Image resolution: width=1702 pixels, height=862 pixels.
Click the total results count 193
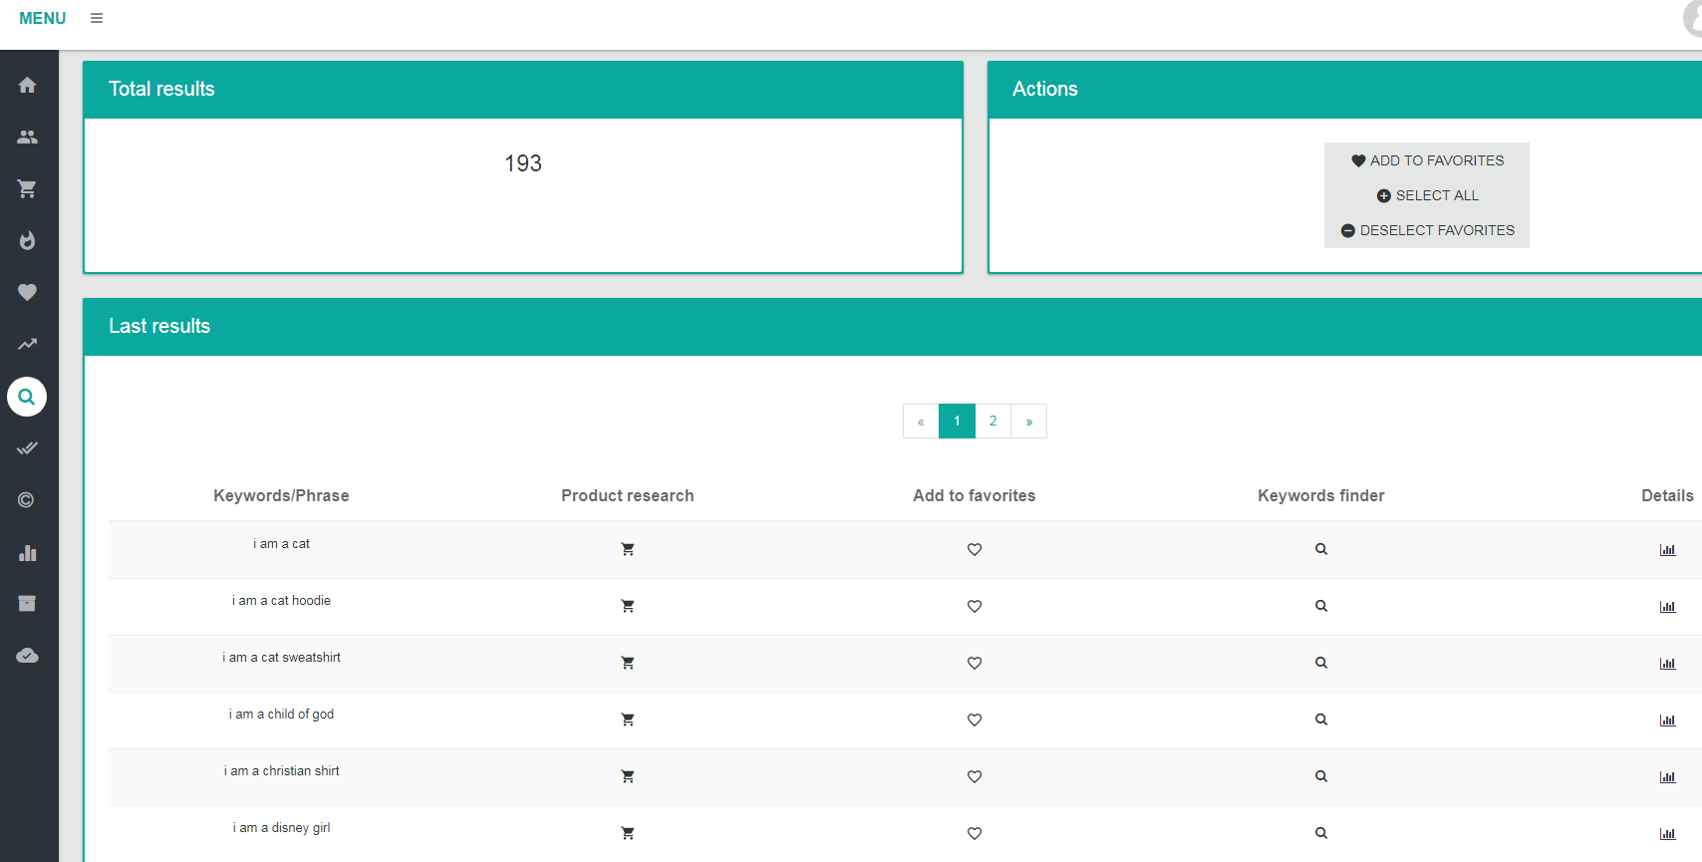pyautogui.click(x=523, y=163)
